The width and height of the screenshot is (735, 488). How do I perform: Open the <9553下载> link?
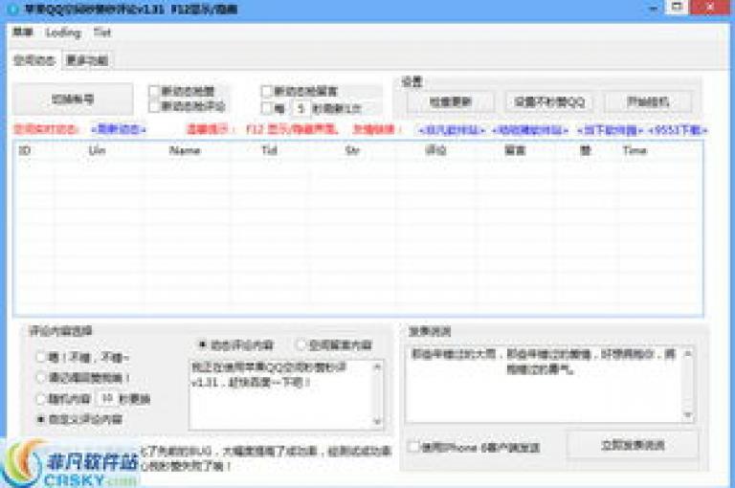coord(678,130)
